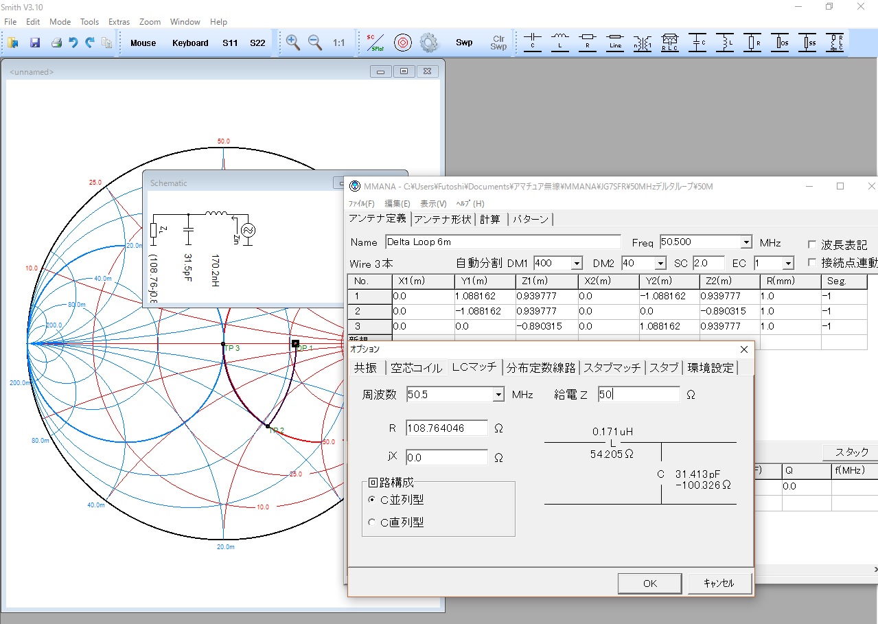878x624 pixels.
Task: Open the Tools menu in Smith
Action: coord(89,22)
